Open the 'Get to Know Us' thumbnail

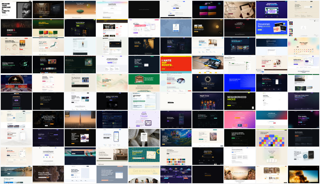tap(144, 174)
